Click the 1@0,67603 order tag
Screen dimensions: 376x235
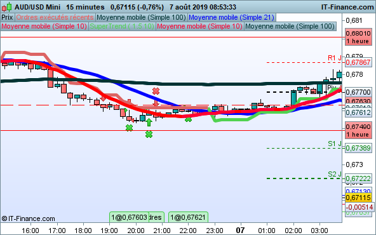point(129,217)
